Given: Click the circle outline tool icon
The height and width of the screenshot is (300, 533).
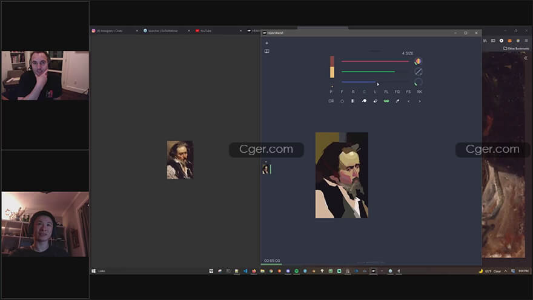Looking at the screenshot, I should 342,101.
